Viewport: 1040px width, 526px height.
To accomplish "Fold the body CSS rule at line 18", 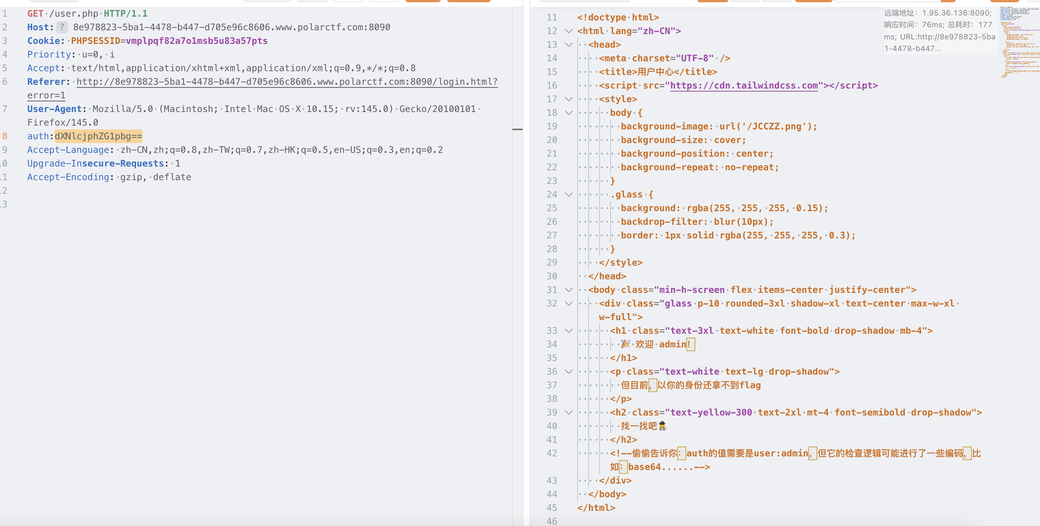I will click(568, 113).
